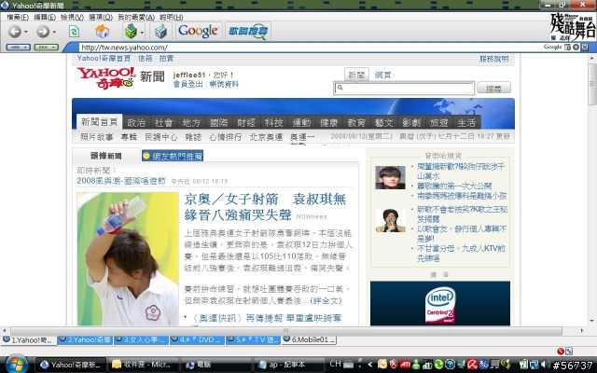Image resolution: width=597 pixels, height=373 pixels.
Task: Open the 運動 news category tab
Action: [301, 122]
